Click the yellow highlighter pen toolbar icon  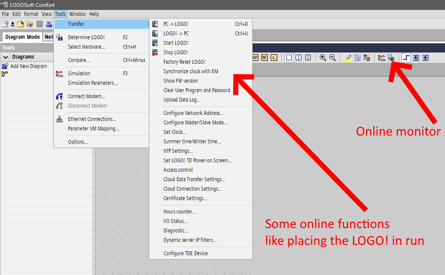coord(348,58)
